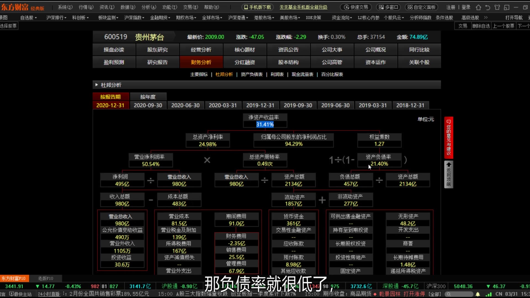Open 快速交易 quick trade
Screen dimensions: 530x298
coord(356,7)
